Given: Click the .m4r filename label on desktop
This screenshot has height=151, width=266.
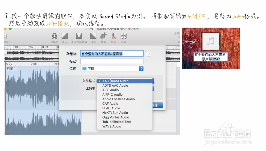Looking at the screenshot, I should [x=211, y=57].
